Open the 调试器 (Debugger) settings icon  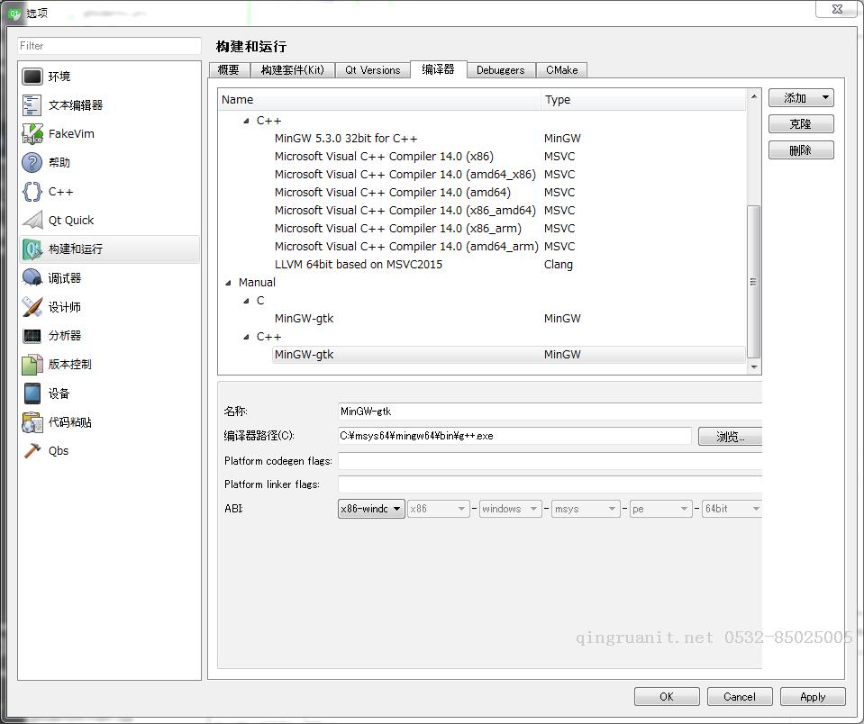click(33, 277)
